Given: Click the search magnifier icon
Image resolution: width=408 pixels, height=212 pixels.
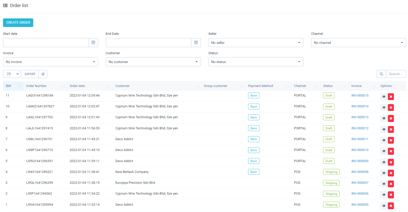Looking at the screenshot, I should point(381,74).
